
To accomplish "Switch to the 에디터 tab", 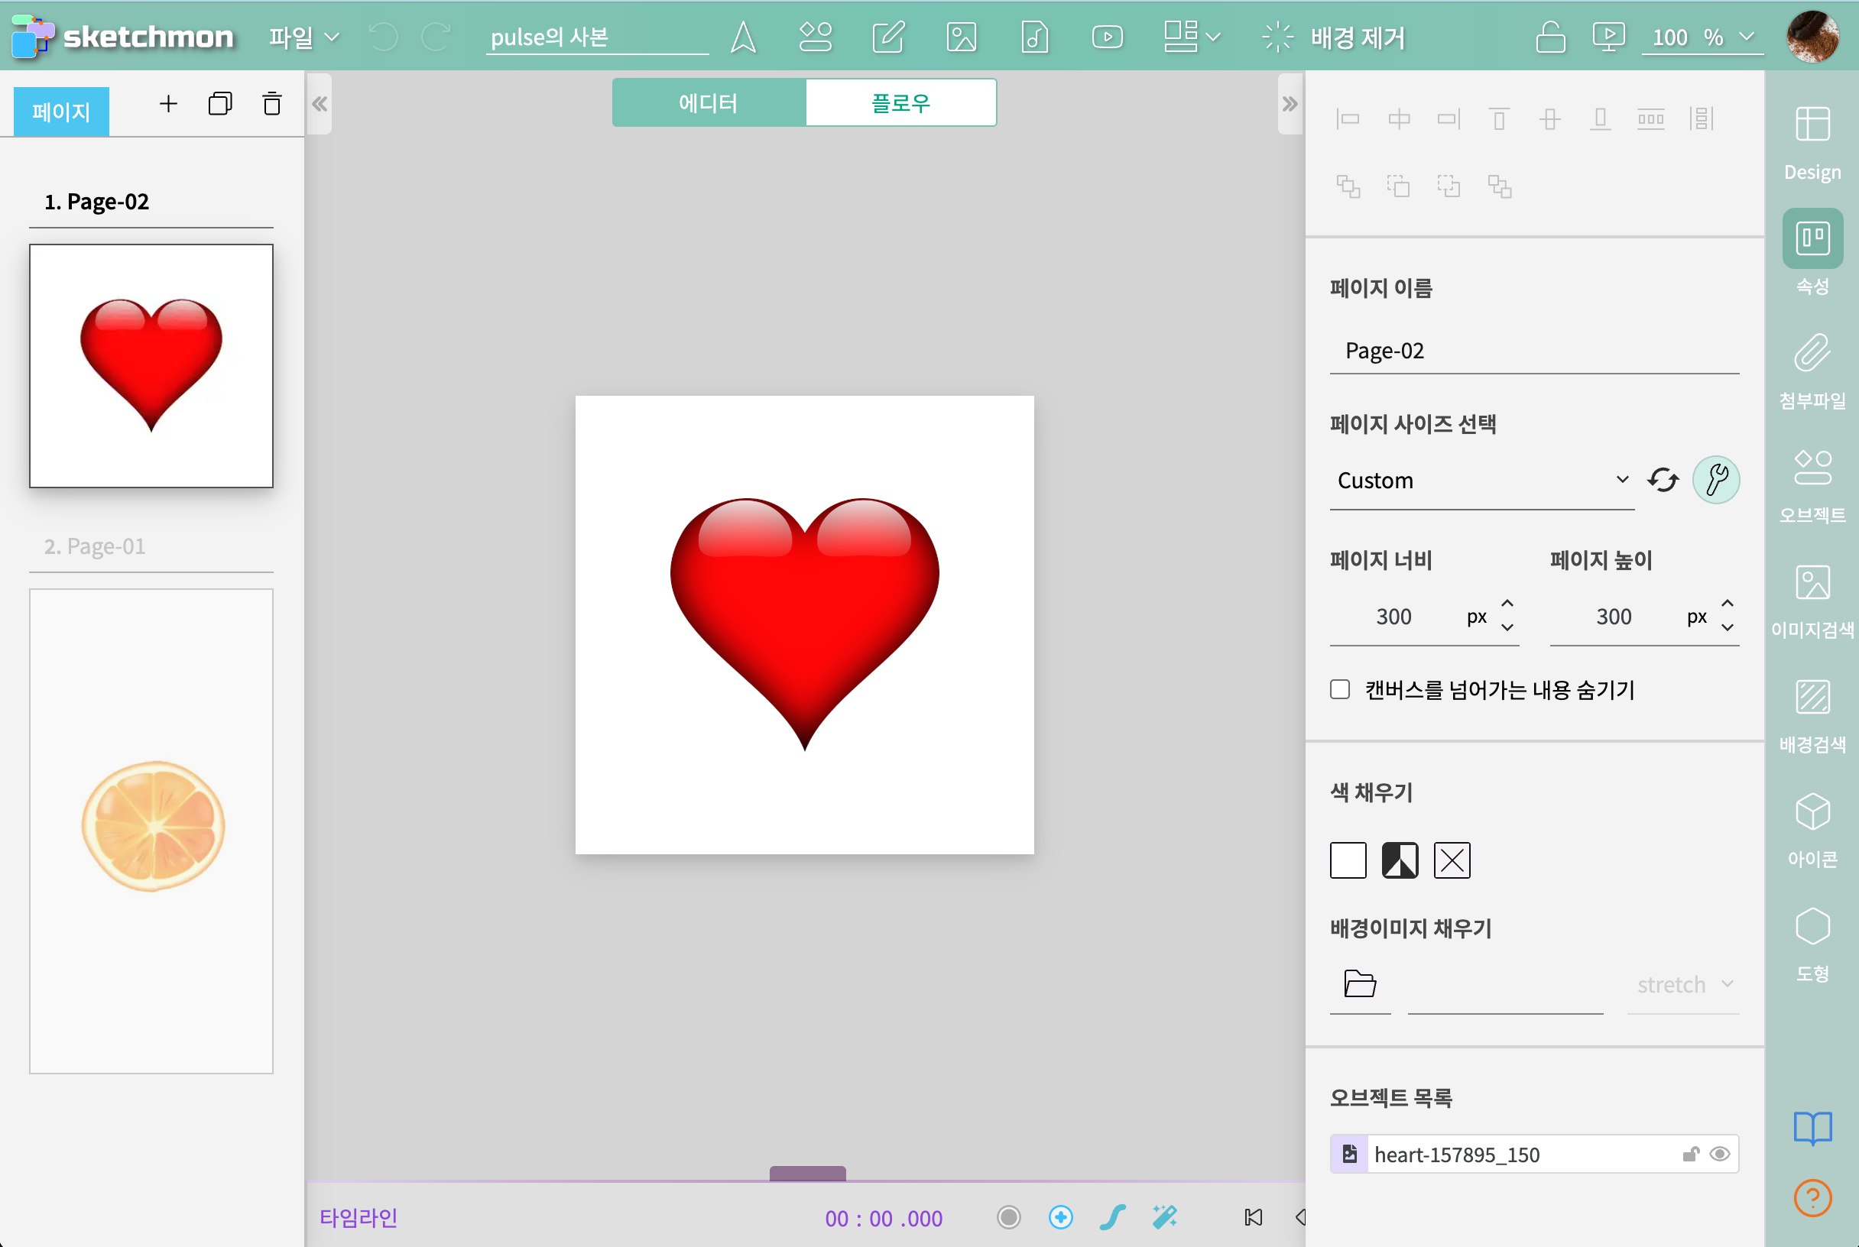I will (708, 102).
